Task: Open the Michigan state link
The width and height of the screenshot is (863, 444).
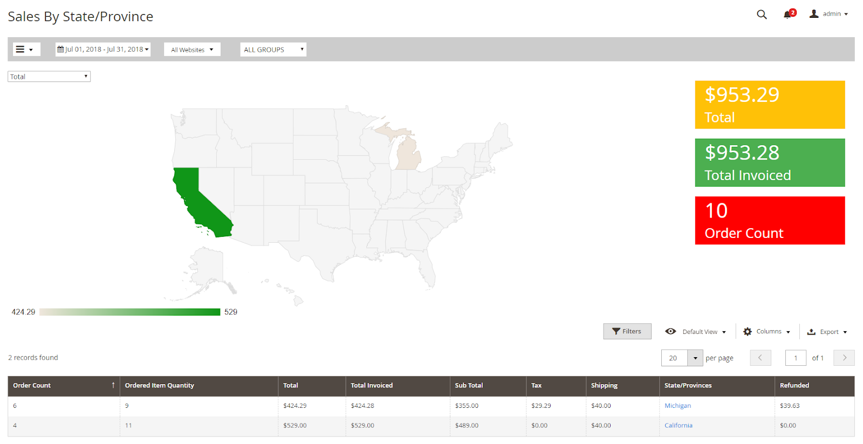Action: click(x=677, y=406)
